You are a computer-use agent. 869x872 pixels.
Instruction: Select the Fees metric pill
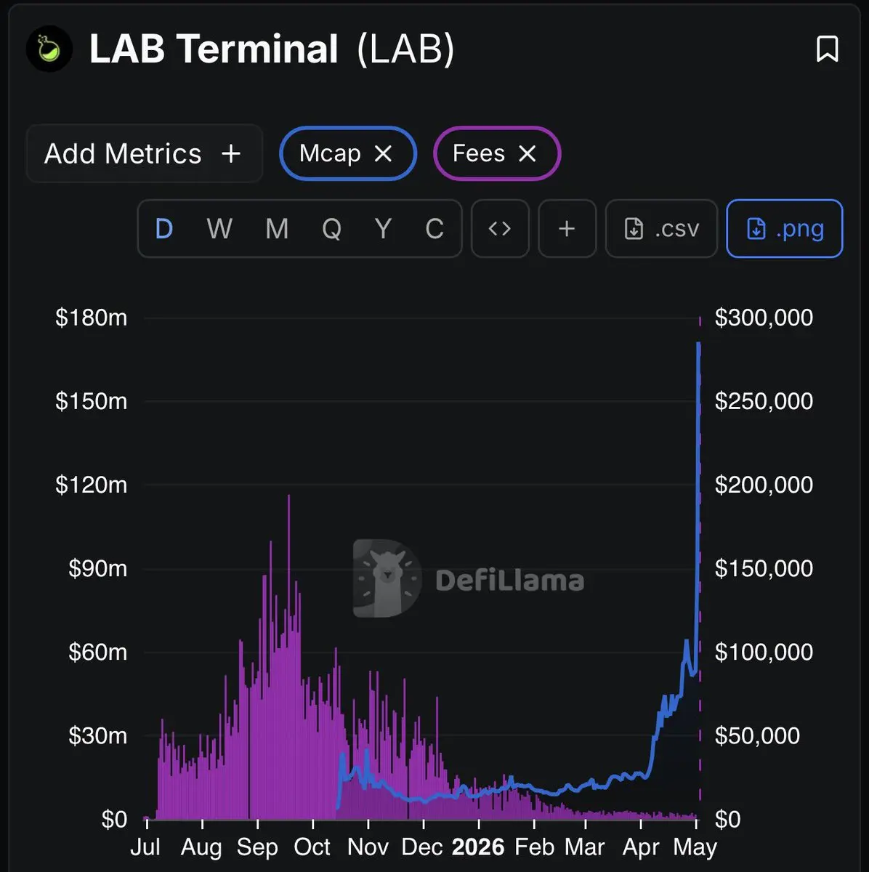pos(497,153)
